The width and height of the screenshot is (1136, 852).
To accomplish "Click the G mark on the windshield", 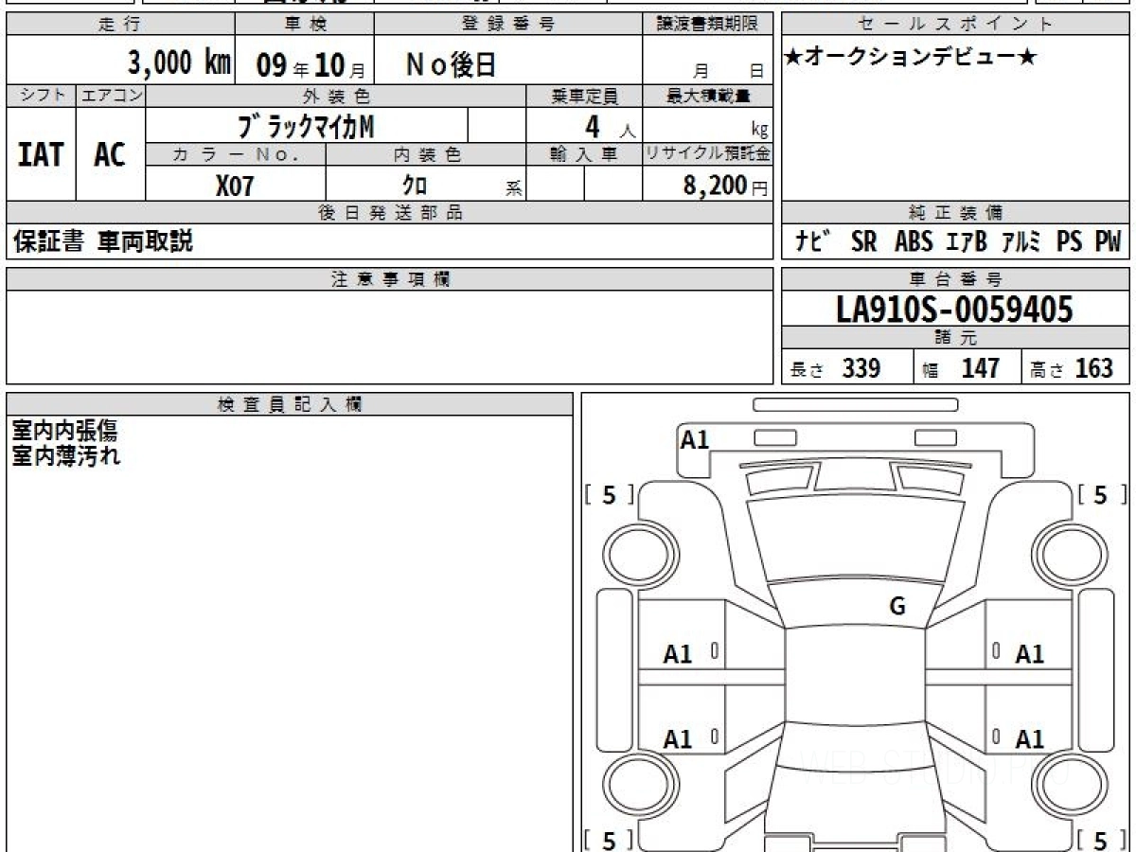I will tap(897, 608).
